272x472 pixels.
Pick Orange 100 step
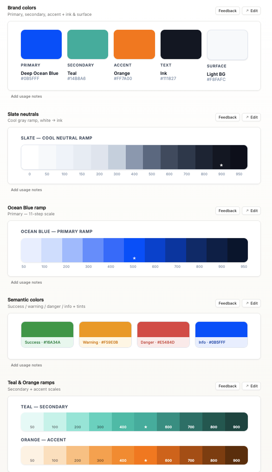point(55,455)
